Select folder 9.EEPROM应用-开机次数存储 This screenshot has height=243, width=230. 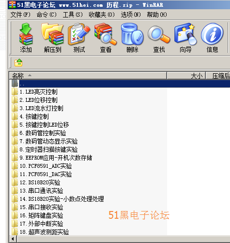point(52,158)
